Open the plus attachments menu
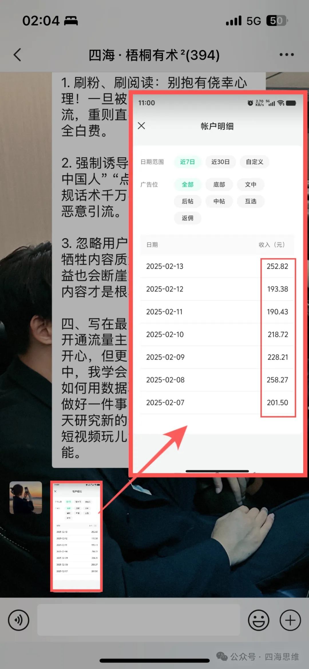Image resolution: width=309 pixels, height=669 pixels. click(x=290, y=620)
